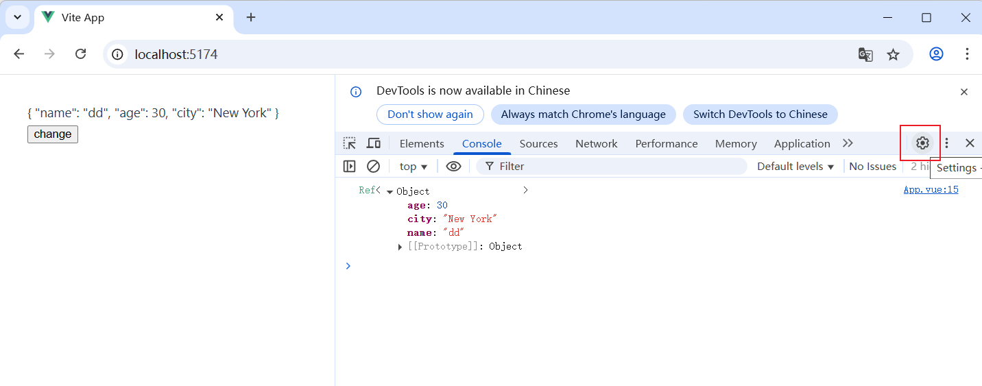This screenshot has height=386, width=982.
Task: Bookmark this page with star icon
Action: coord(893,54)
